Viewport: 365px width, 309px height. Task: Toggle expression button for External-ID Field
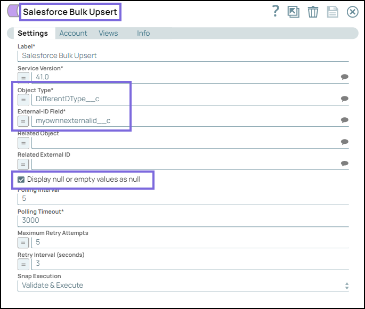(23, 121)
